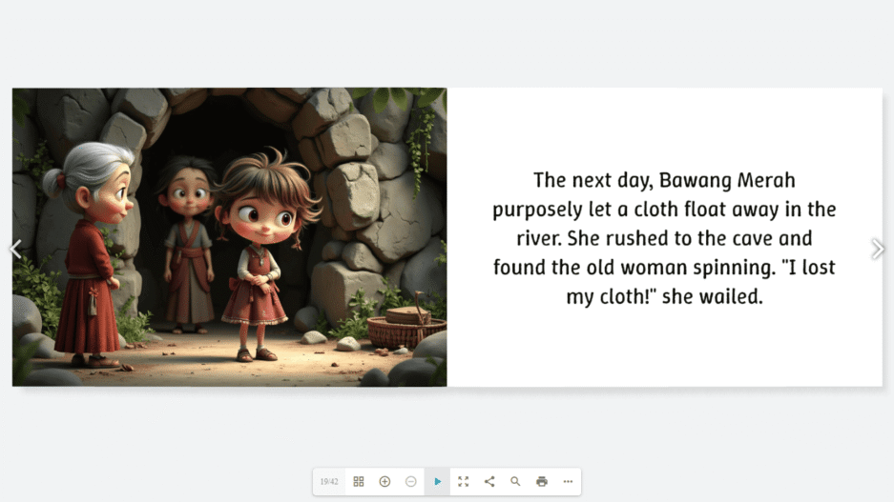Click the cave illustration page

point(230,237)
